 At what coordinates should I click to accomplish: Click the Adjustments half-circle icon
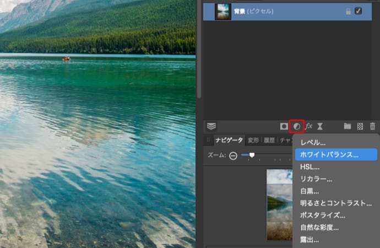[x=297, y=126]
